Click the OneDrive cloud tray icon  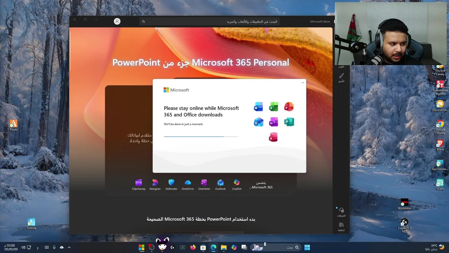[x=62, y=247]
